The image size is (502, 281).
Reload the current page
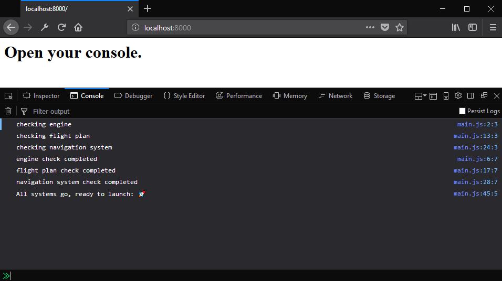[61, 27]
